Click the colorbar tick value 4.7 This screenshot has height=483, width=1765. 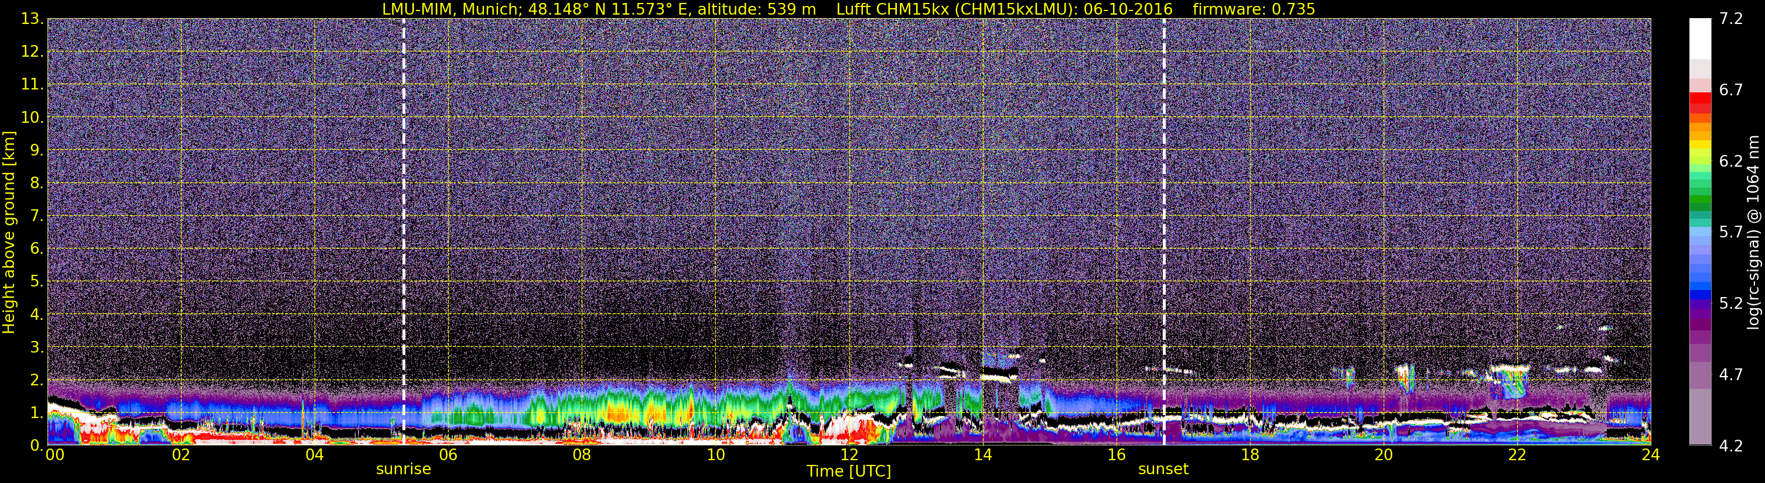coord(1731,374)
